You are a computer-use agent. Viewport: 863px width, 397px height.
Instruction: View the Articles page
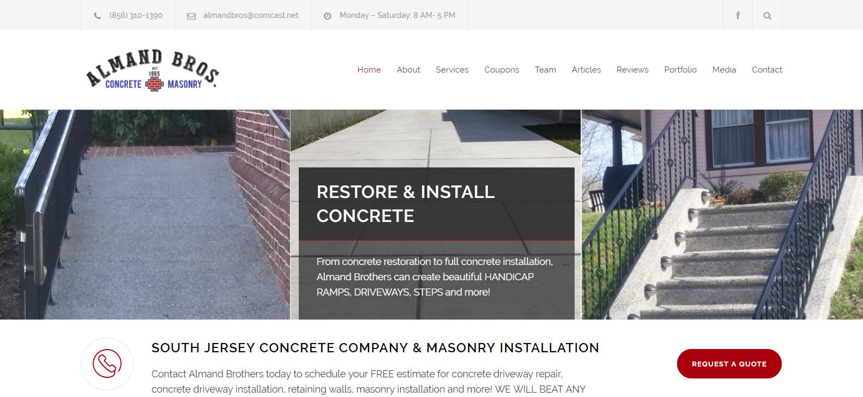[586, 70]
